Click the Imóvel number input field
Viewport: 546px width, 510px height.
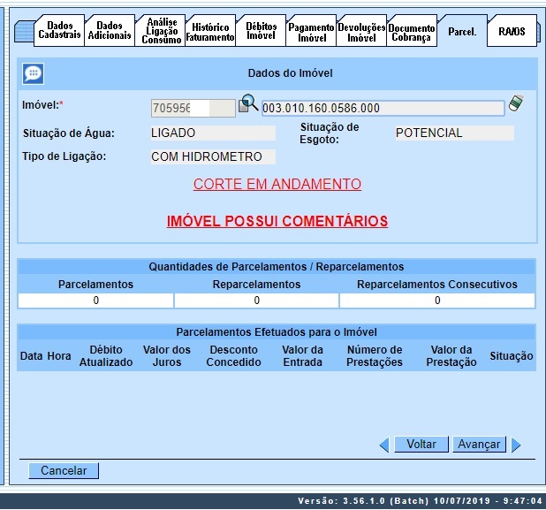[193, 108]
